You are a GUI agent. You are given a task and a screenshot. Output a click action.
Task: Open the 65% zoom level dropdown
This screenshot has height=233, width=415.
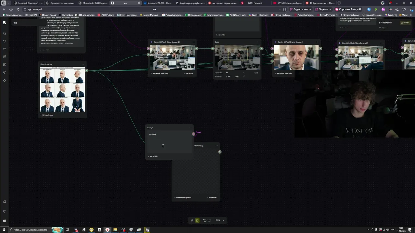(220, 220)
